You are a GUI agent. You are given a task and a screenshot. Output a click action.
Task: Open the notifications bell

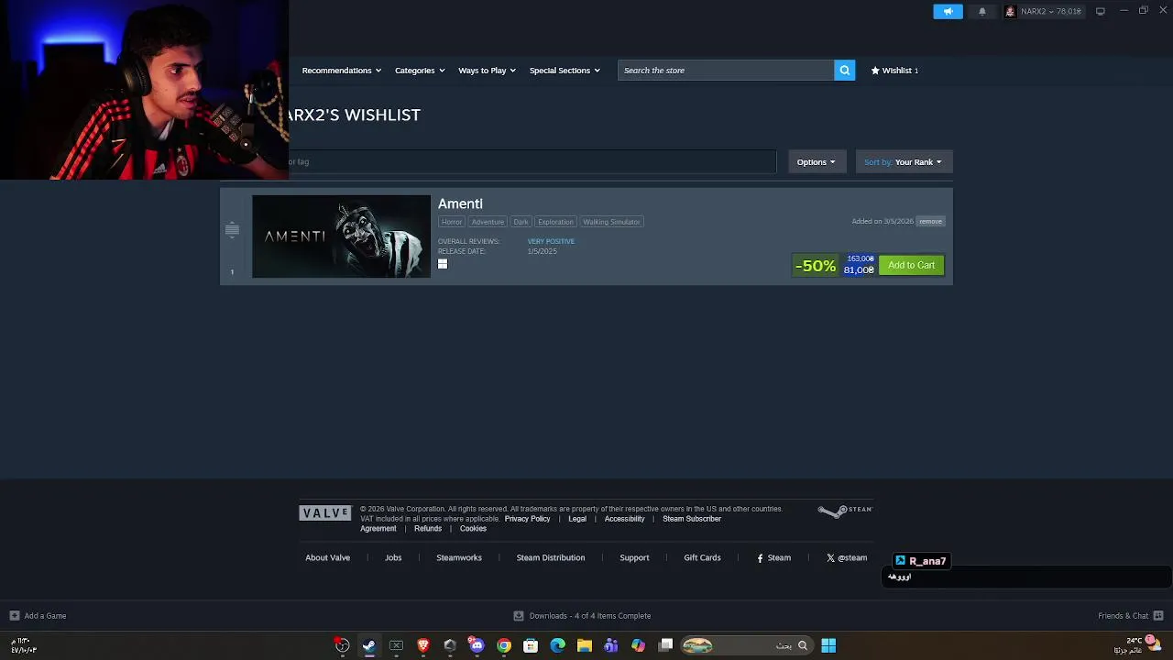pos(982,11)
